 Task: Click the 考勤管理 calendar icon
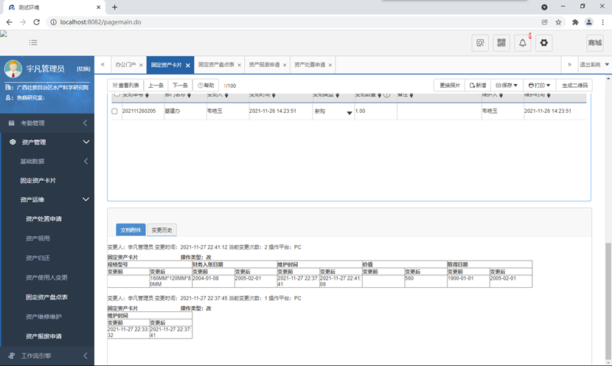tap(11, 123)
